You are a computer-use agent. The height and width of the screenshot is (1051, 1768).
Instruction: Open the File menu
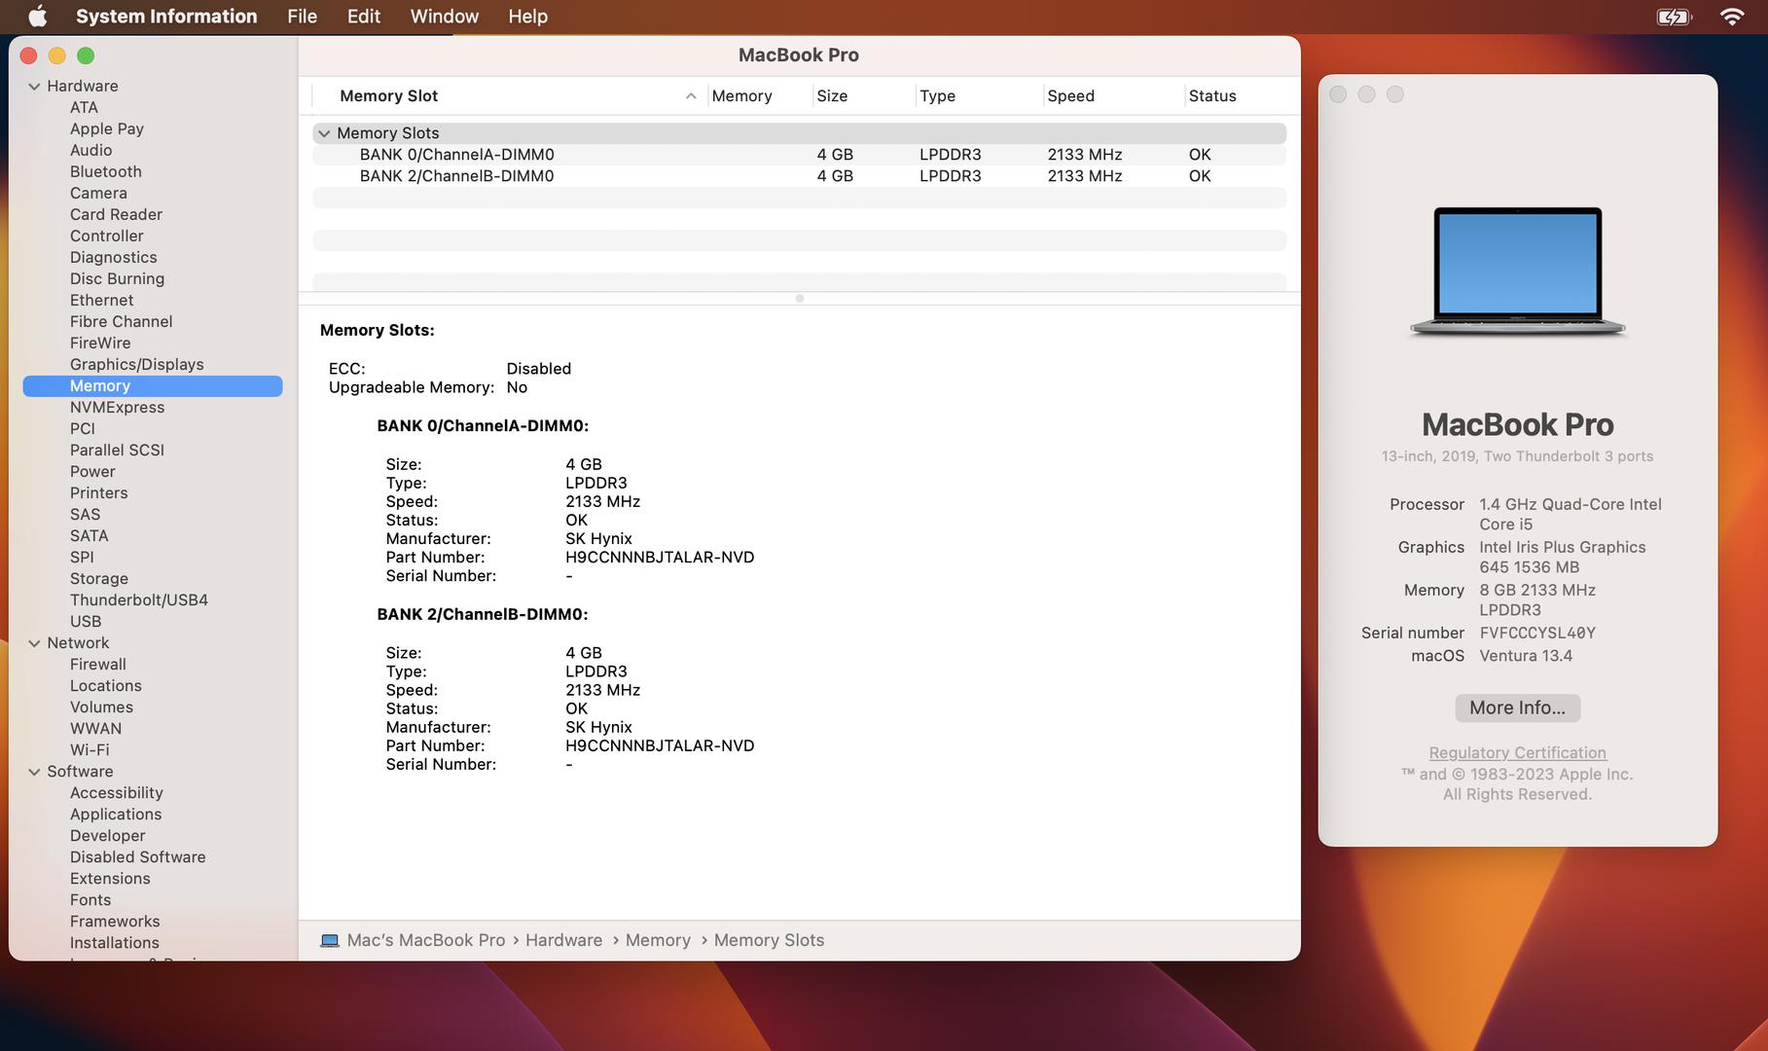point(302,17)
